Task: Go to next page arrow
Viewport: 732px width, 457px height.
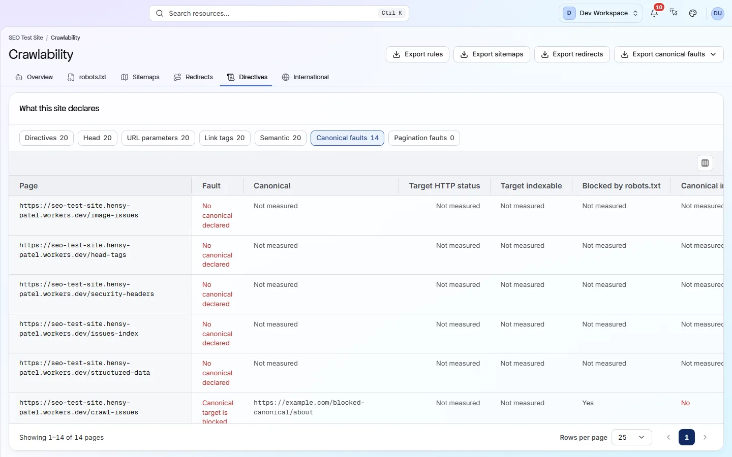Action: [705, 437]
